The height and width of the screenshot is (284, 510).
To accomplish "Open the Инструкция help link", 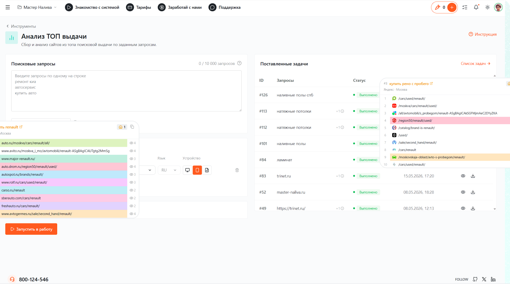I will (x=482, y=34).
